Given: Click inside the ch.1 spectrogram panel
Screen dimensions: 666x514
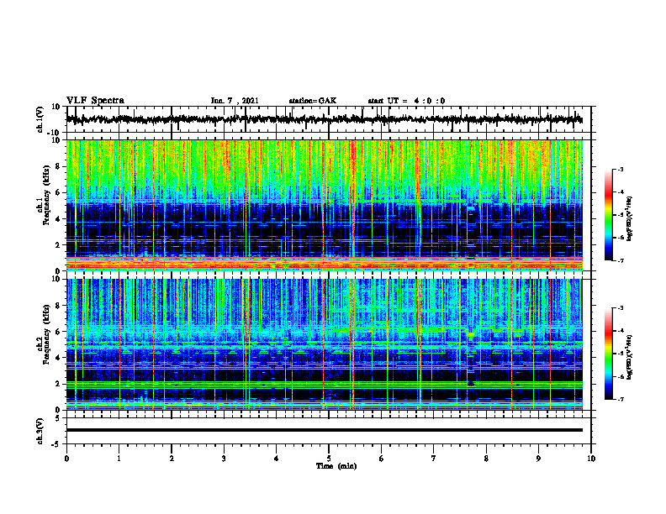Looking at the screenshot, I should 325,205.
